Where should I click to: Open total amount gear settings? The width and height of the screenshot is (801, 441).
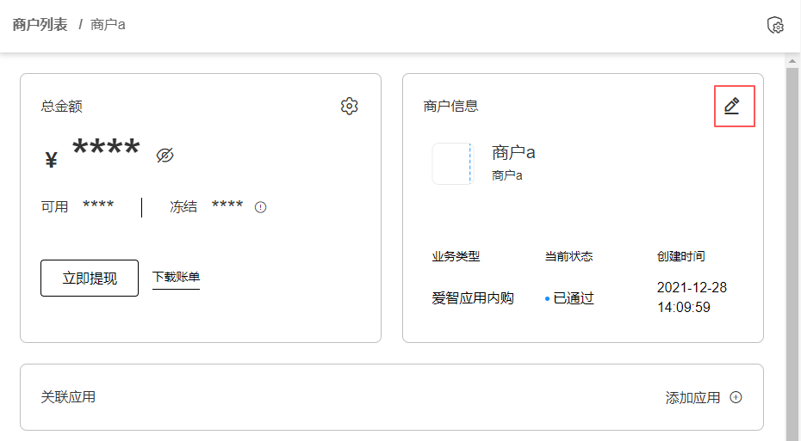350,106
